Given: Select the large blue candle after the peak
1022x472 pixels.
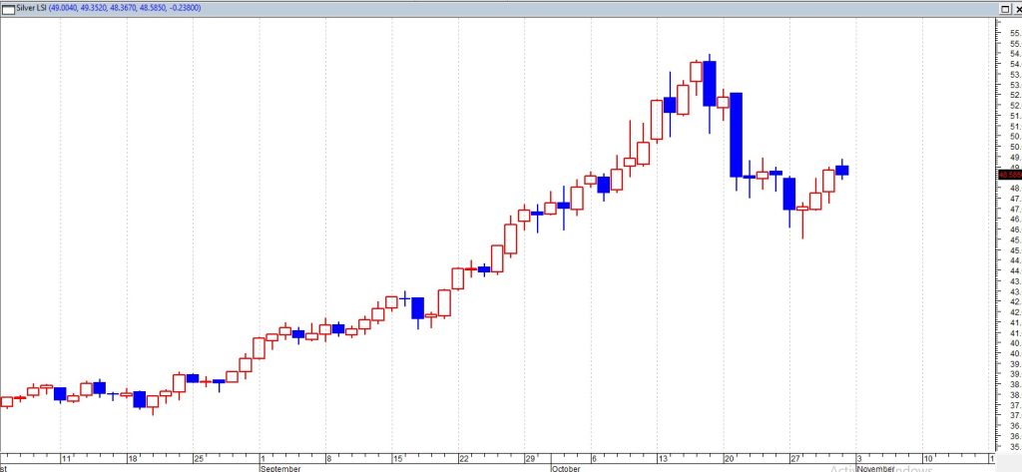Looking at the screenshot, I should tap(736, 134).
